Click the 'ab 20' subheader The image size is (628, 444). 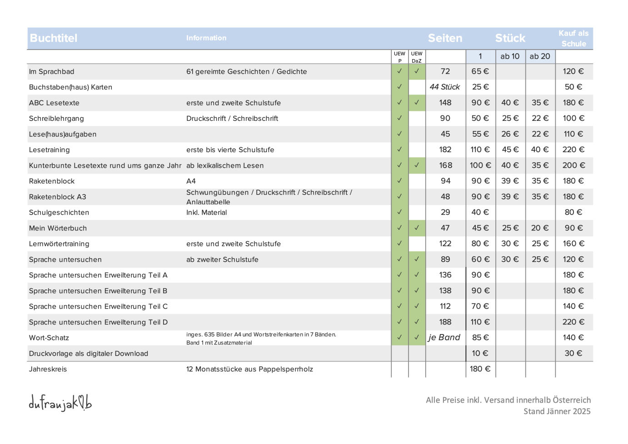coord(540,56)
